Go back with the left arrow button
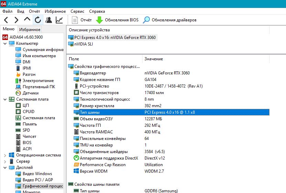Image resolution: width=286 pixels, height=193 pixels. pyautogui.click(x=6, y=20)
